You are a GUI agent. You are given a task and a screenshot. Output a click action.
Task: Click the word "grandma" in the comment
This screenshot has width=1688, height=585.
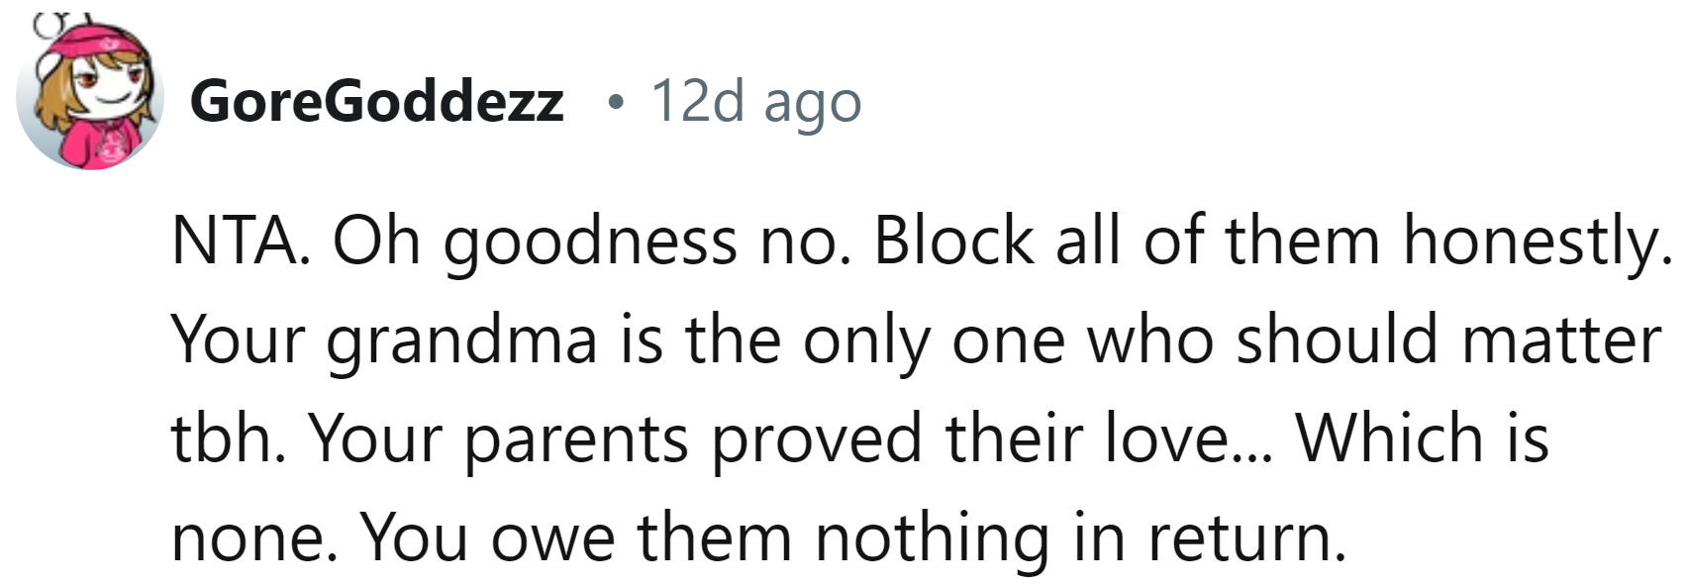pos(461,341)
